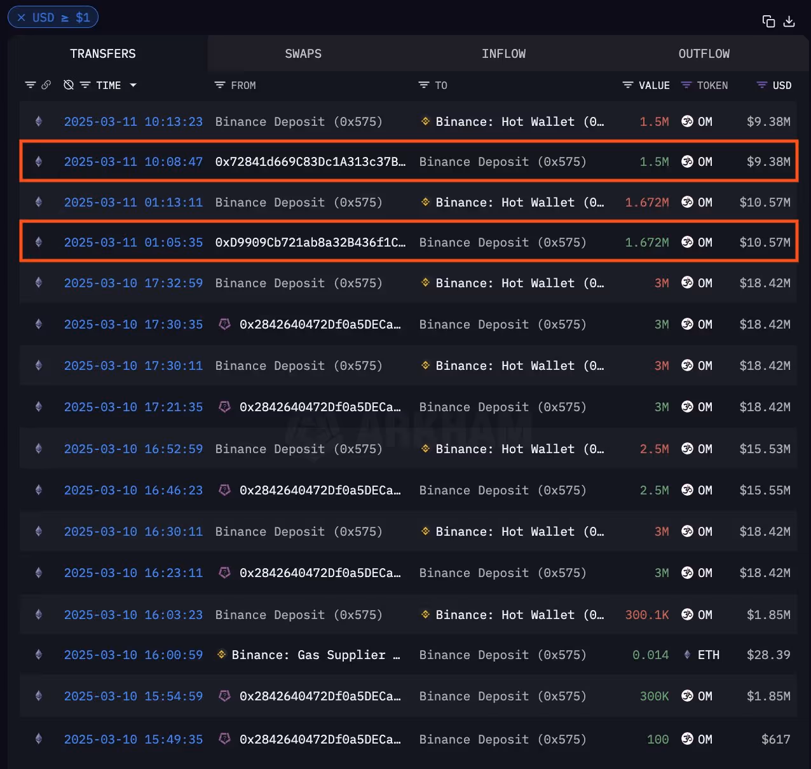The image size is (811, 769).
Task: Toggle the filter on the TOKEN column
Action: 686,85
